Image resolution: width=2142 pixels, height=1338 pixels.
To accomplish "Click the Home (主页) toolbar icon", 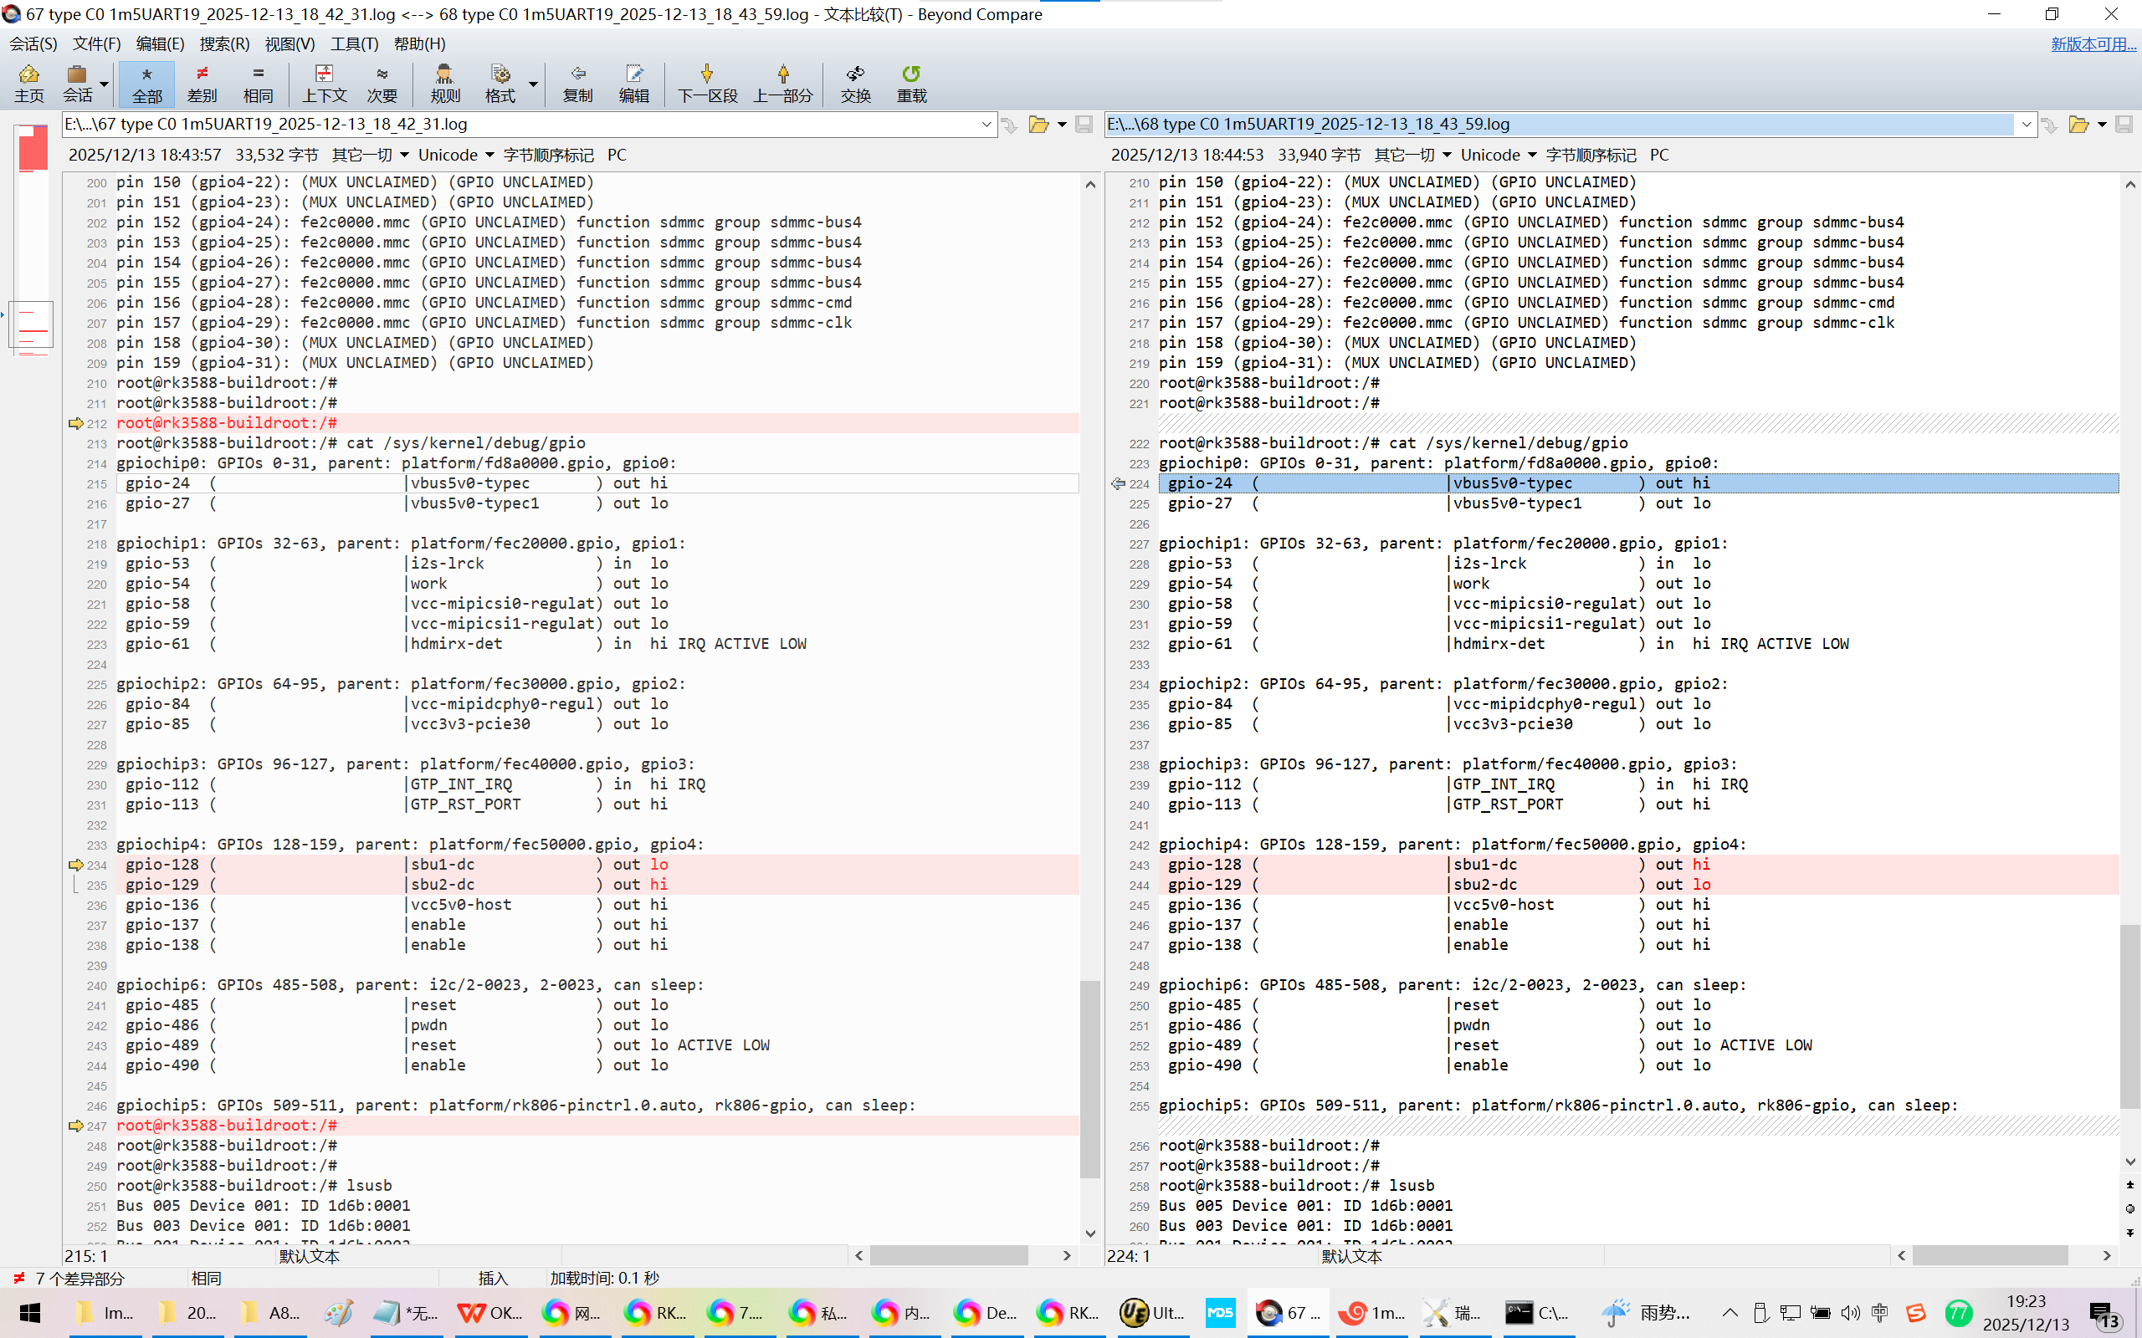I will pos(29,82).
